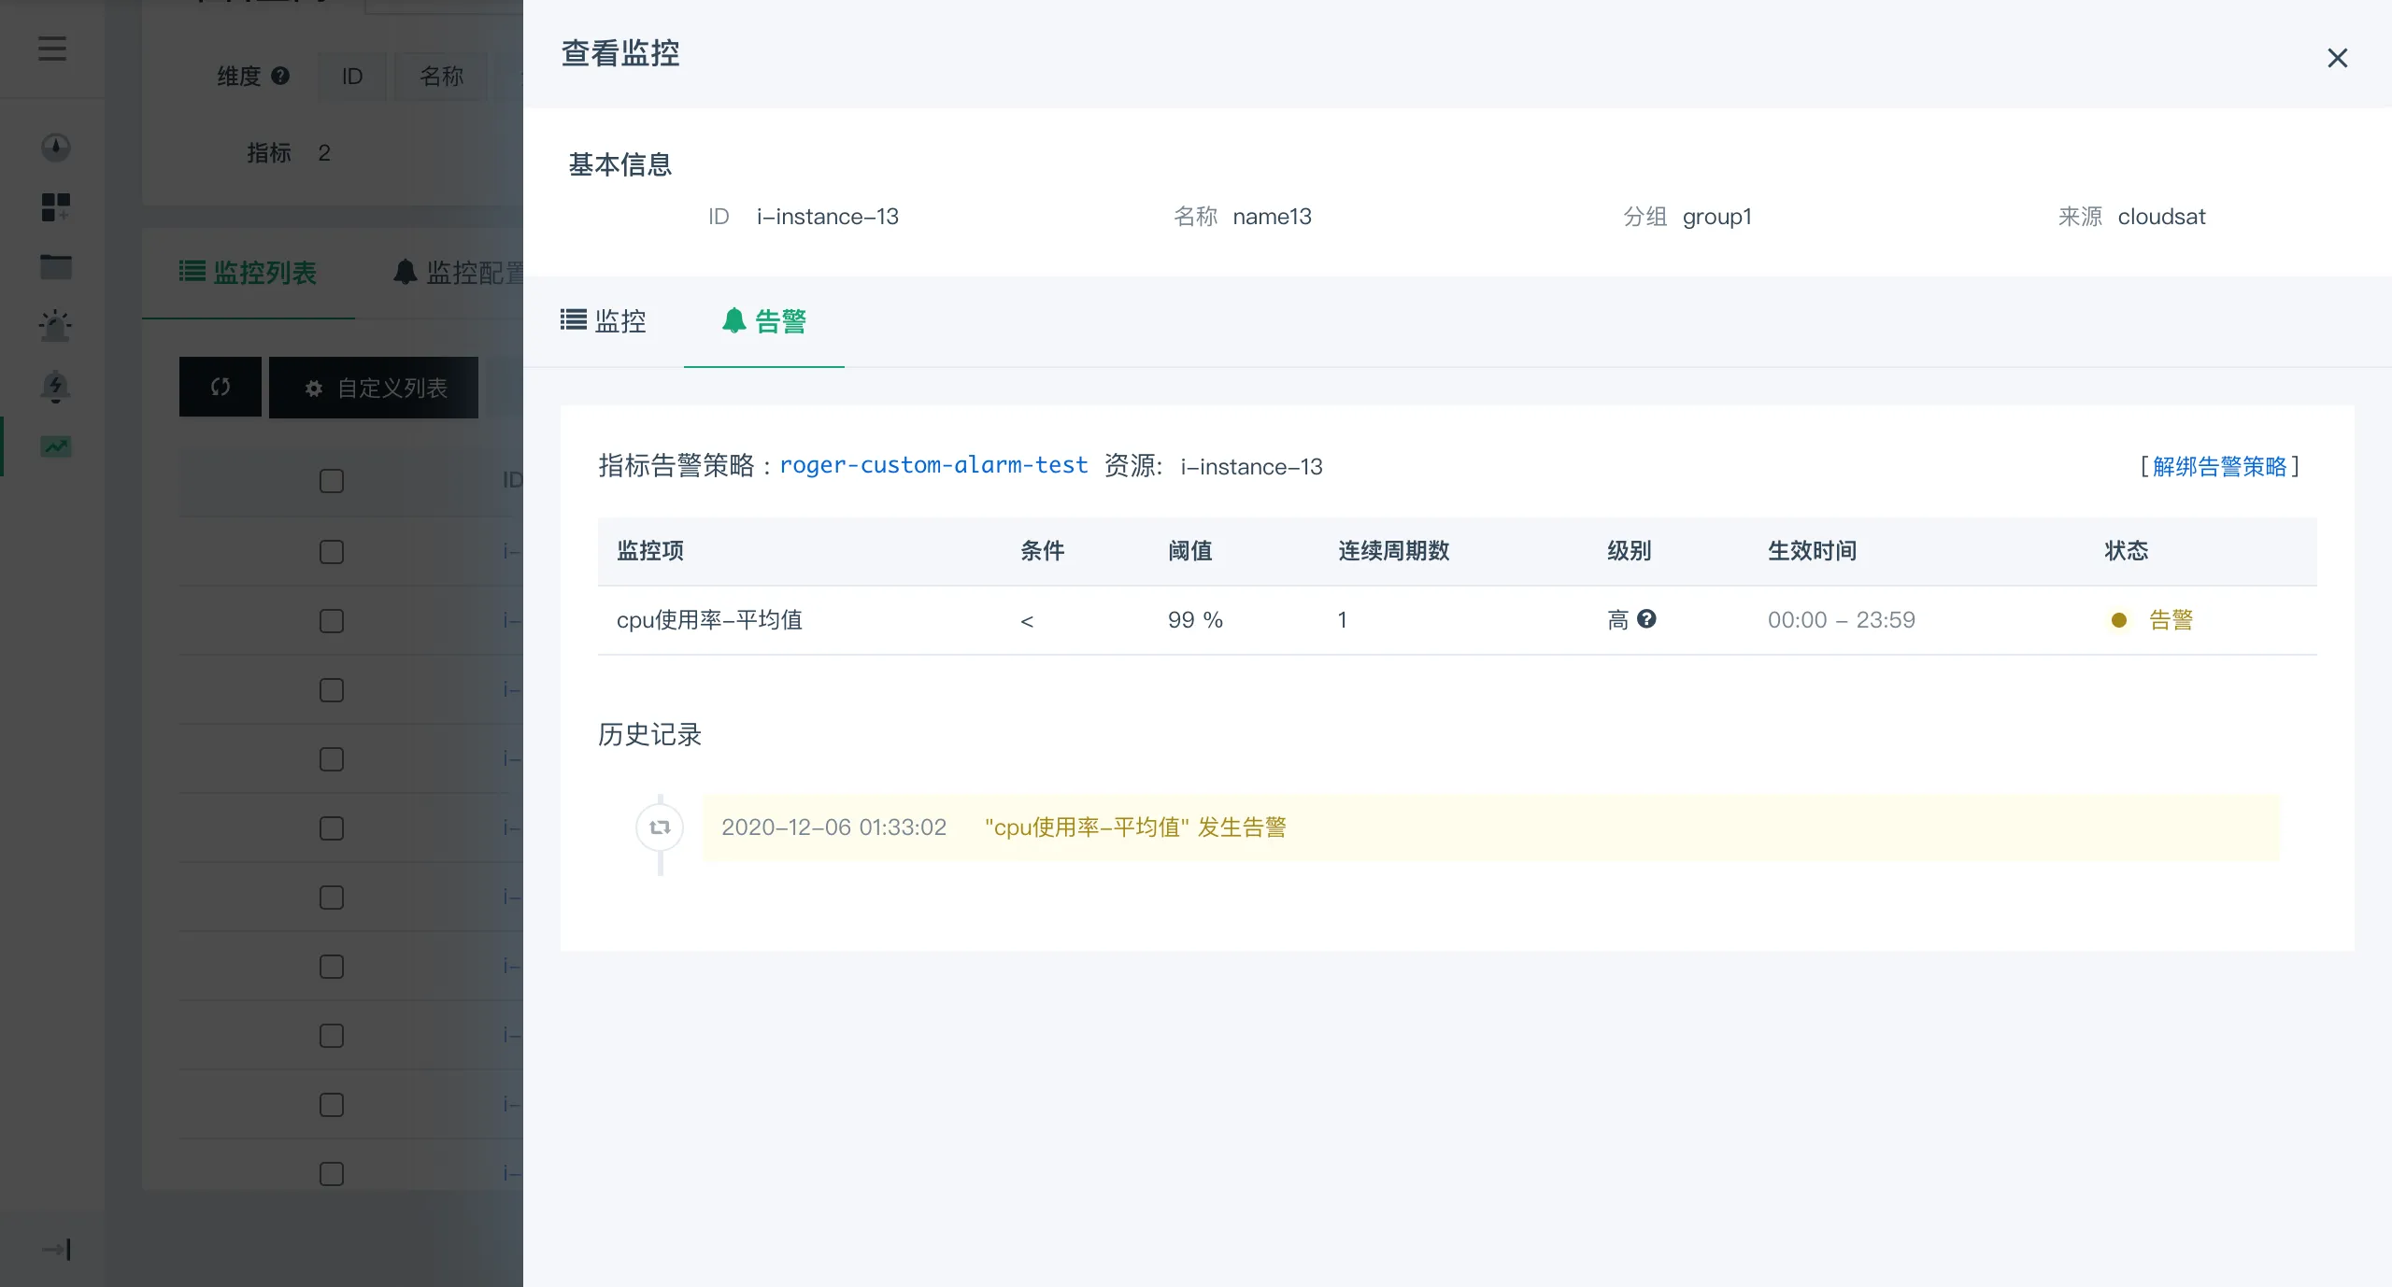This screenshot has height=1287, width=2392.
Task: Open the hamburger menu icon
Action: 52,49
